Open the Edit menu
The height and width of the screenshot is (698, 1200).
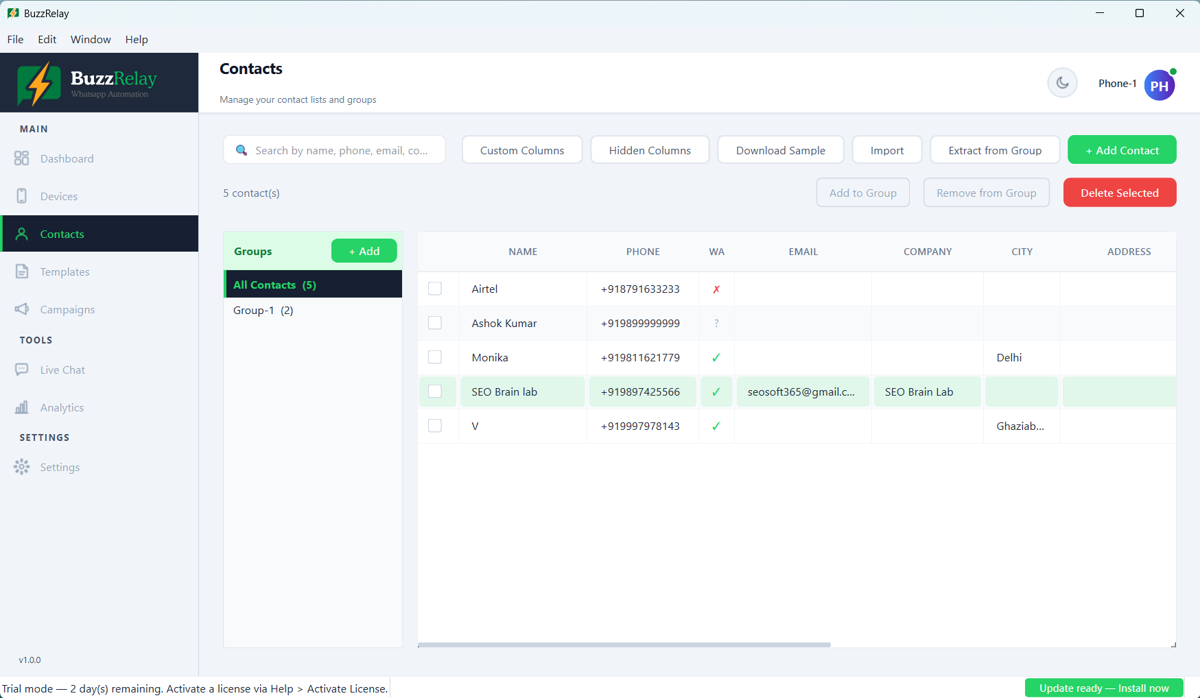point(47,39)
